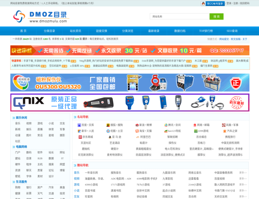The height and width of the screenshot is (199, 259).
Task: Open the 链接交换 nav tab
Action: click(x=102, y=31)
